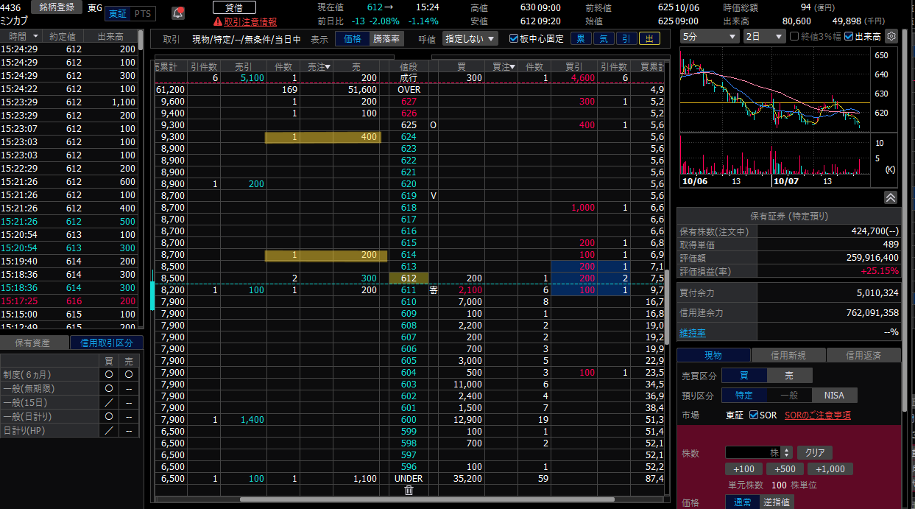Toggle the 板中心固定 checkbox

514,39
